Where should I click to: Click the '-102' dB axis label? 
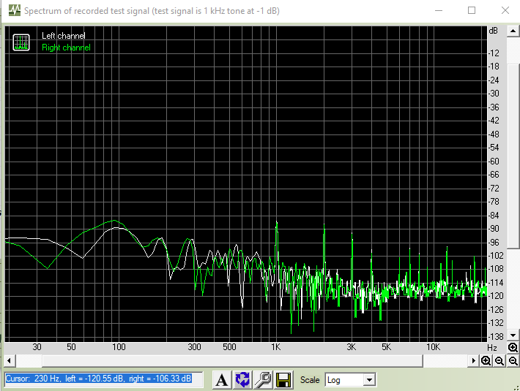pyautogui.click(x=496, y=256)
